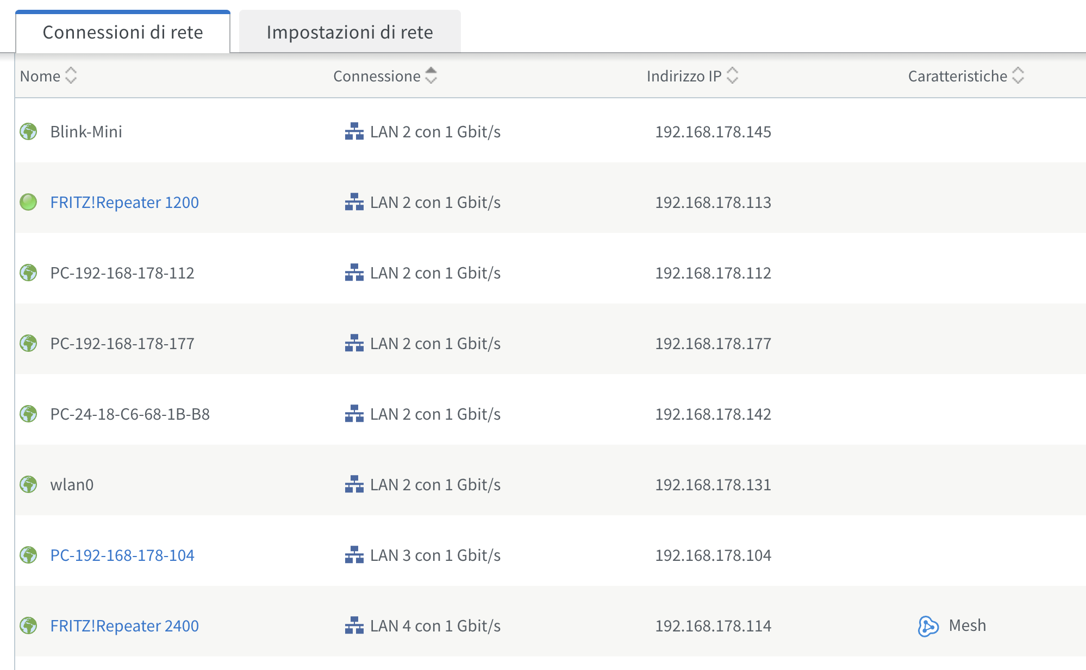Click the globe status icon beside Blink-Mini
The image size is (1086, 670).
[x=28, y=131]
